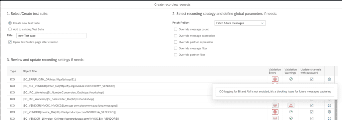Select row |BC_IAC_Workshop|SI_SalesOrder_Out
This screenshot has width=342, height=120.
tap(58, 99)
